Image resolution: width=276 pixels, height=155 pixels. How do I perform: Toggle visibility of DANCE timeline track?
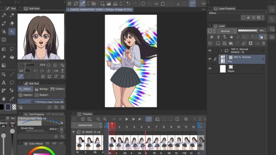tap(73, 132)
